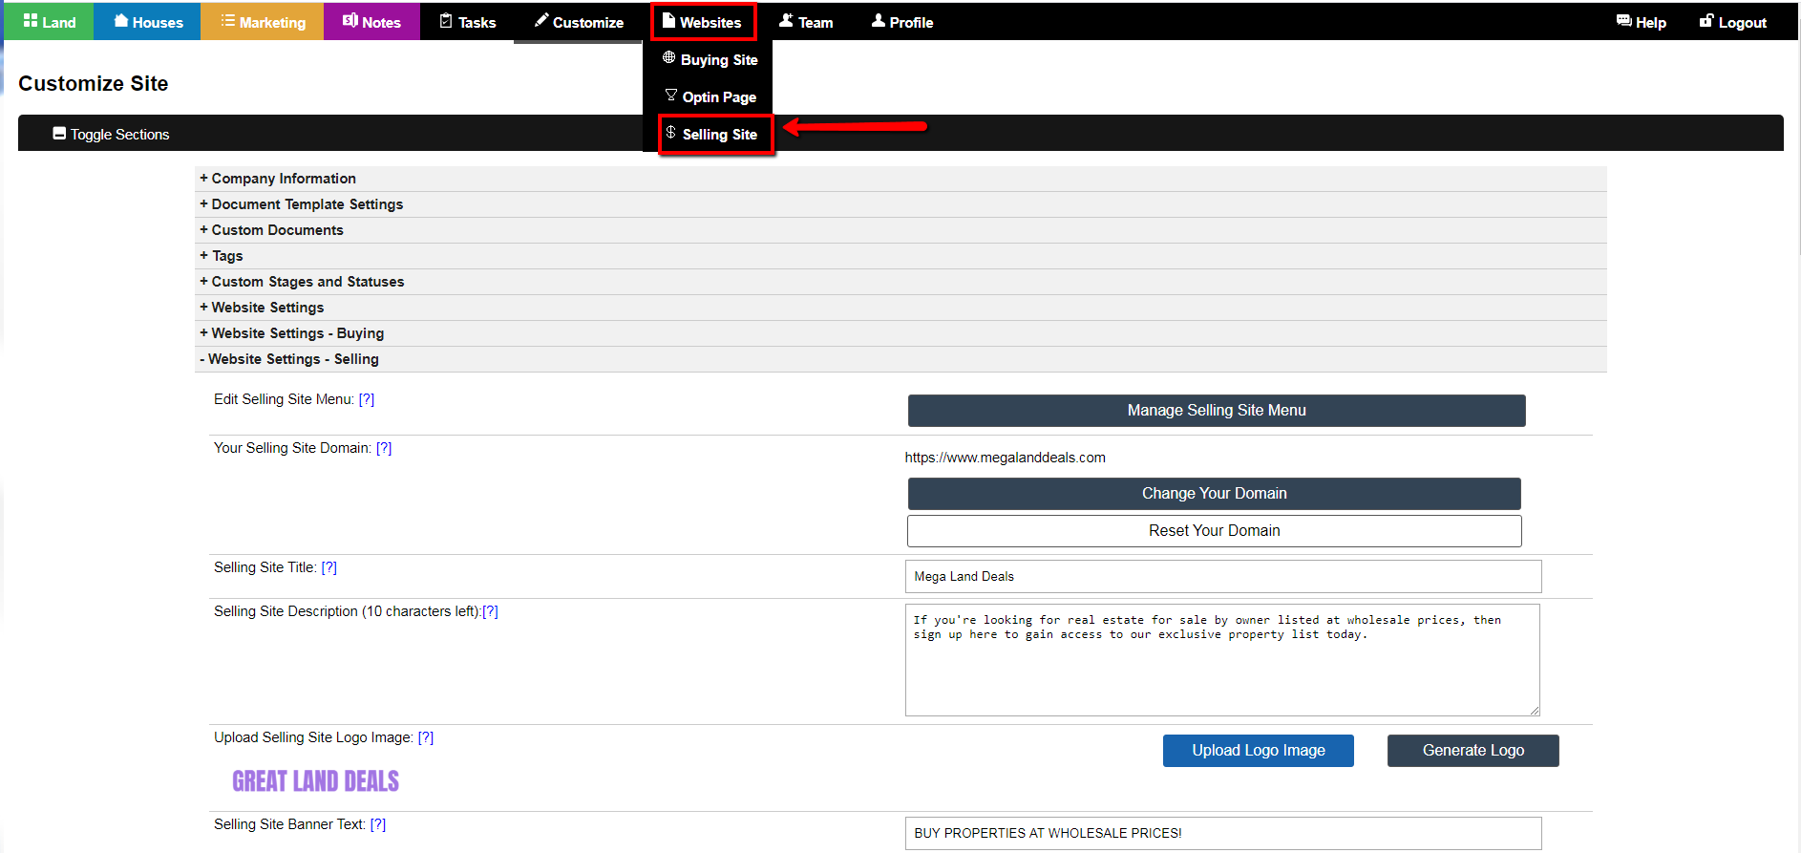
Task: Expand the Website Settings section
Action: point(900,308)
